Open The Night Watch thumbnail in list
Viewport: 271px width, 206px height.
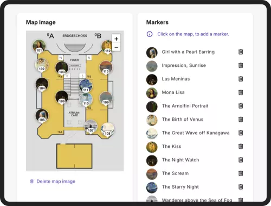click(x=152, y=160)
